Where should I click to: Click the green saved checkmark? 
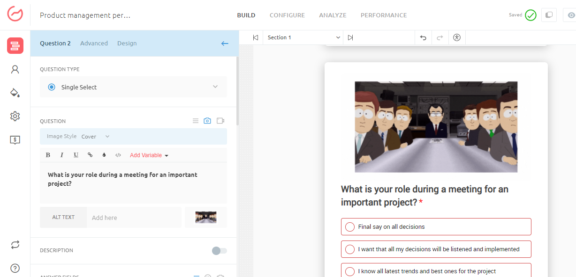(531, 15)
